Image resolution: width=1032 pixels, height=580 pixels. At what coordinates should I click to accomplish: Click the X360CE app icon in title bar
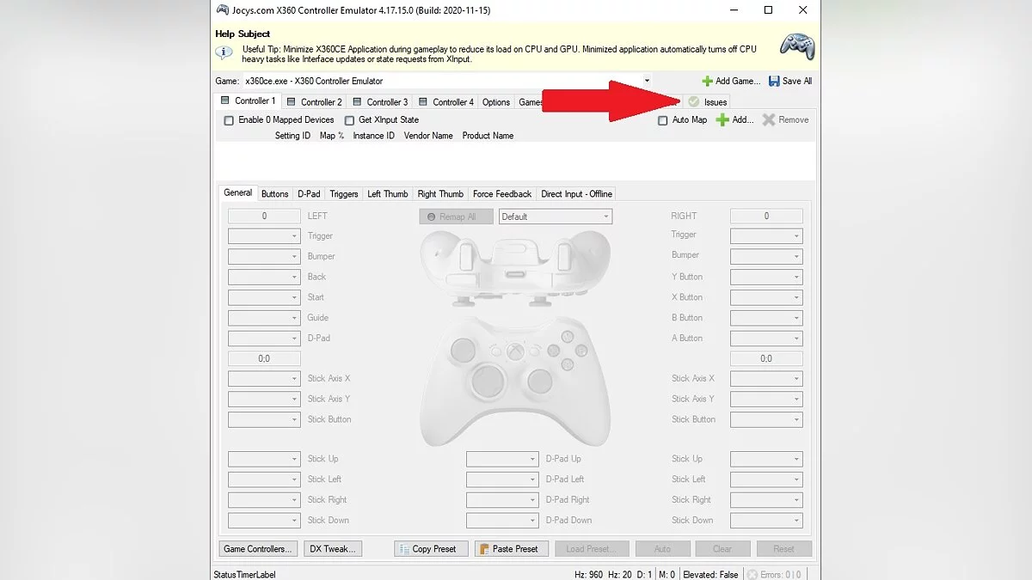(222, 9)
